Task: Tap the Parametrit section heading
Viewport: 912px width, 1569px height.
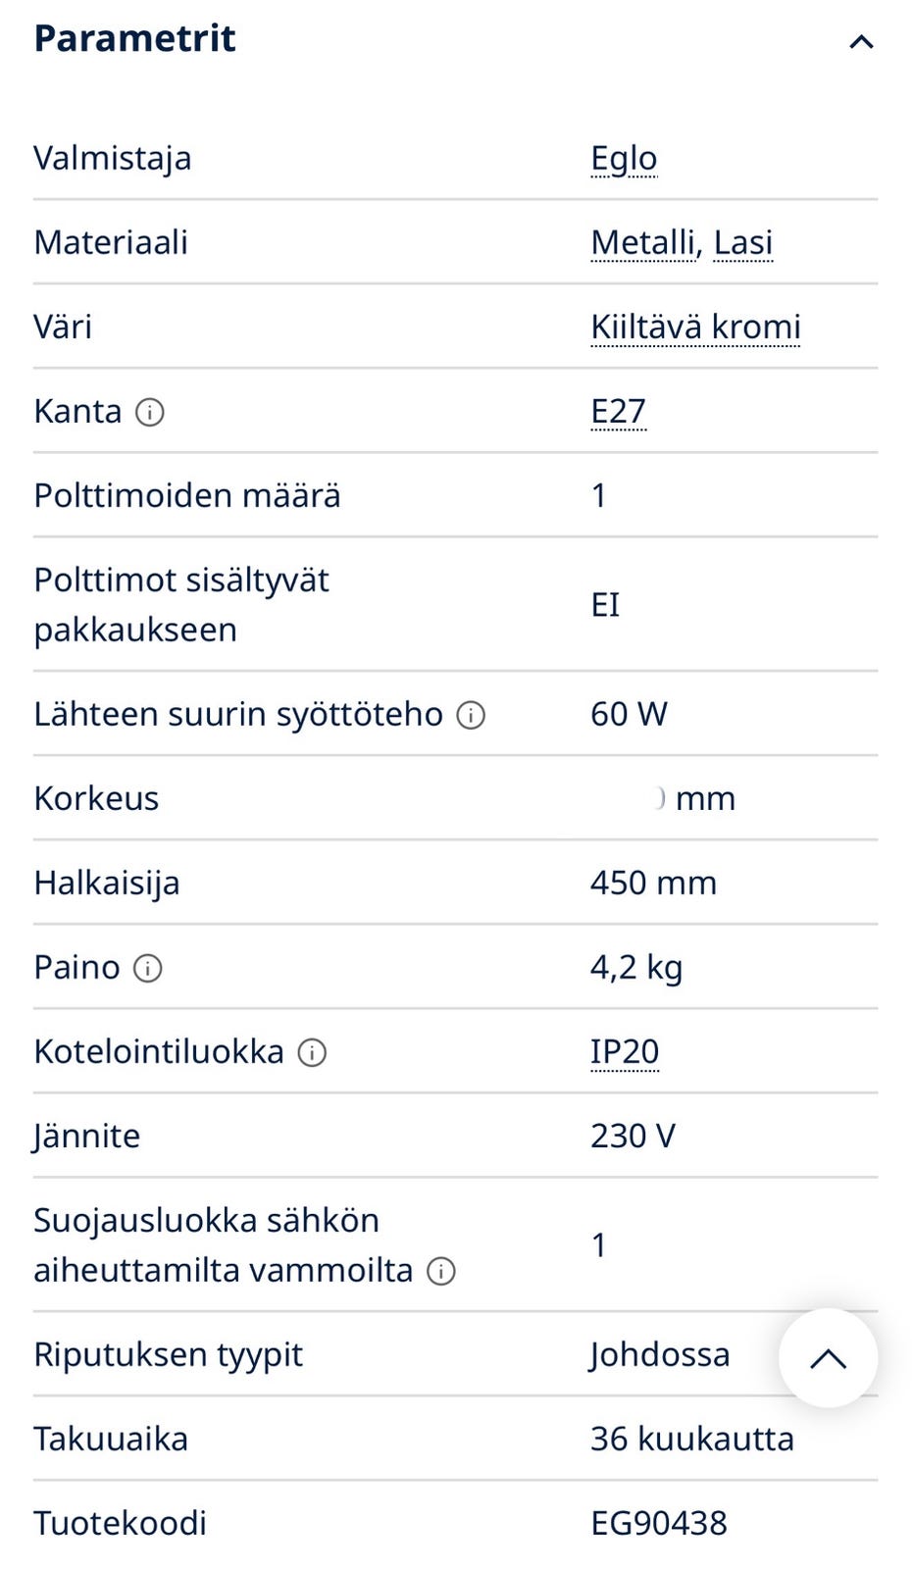Action: 134,38
